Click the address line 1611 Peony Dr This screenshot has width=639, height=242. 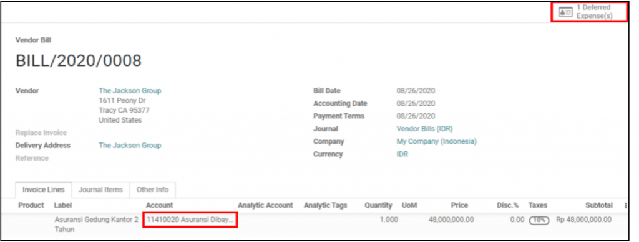(x=122, y=100)
